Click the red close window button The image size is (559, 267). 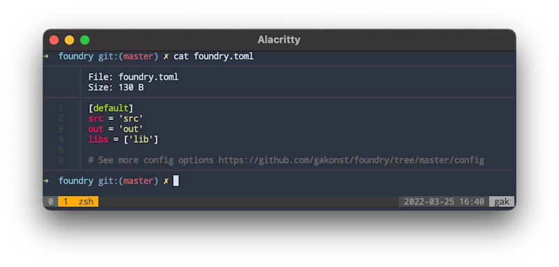click(x=54, y=40)
